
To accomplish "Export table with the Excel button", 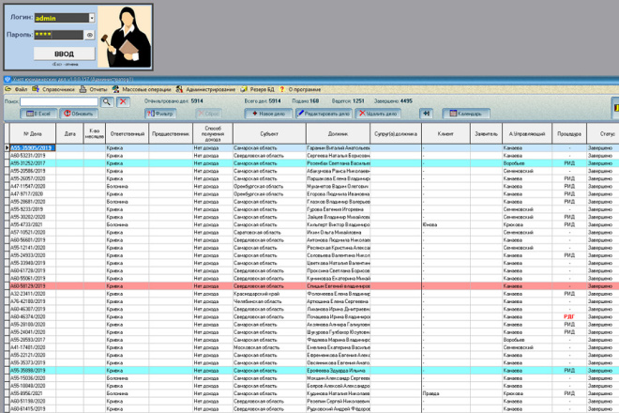I will pos(38,114).
